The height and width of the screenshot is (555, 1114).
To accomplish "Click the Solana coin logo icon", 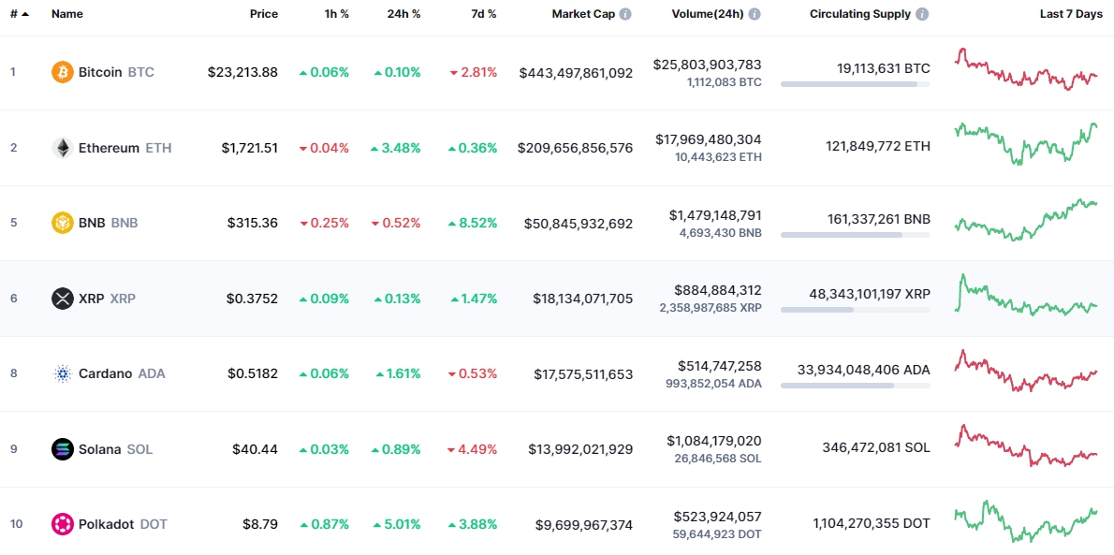I will tap(63, 449).
